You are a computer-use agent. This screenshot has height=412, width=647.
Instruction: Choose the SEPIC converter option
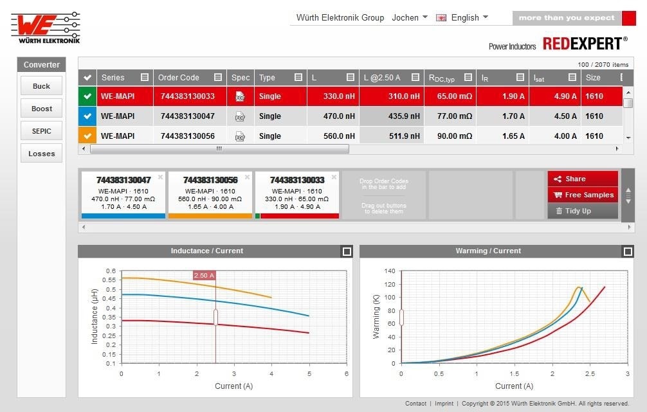[x=42, y=131]
